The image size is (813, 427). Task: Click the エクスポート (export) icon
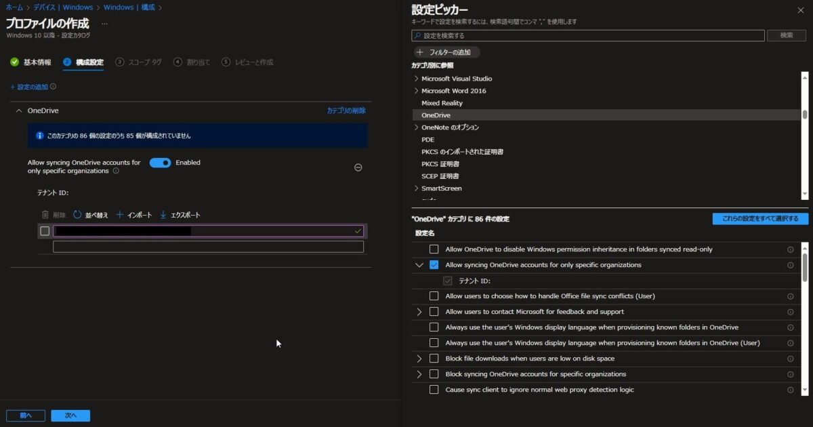[x=163, y=214]
